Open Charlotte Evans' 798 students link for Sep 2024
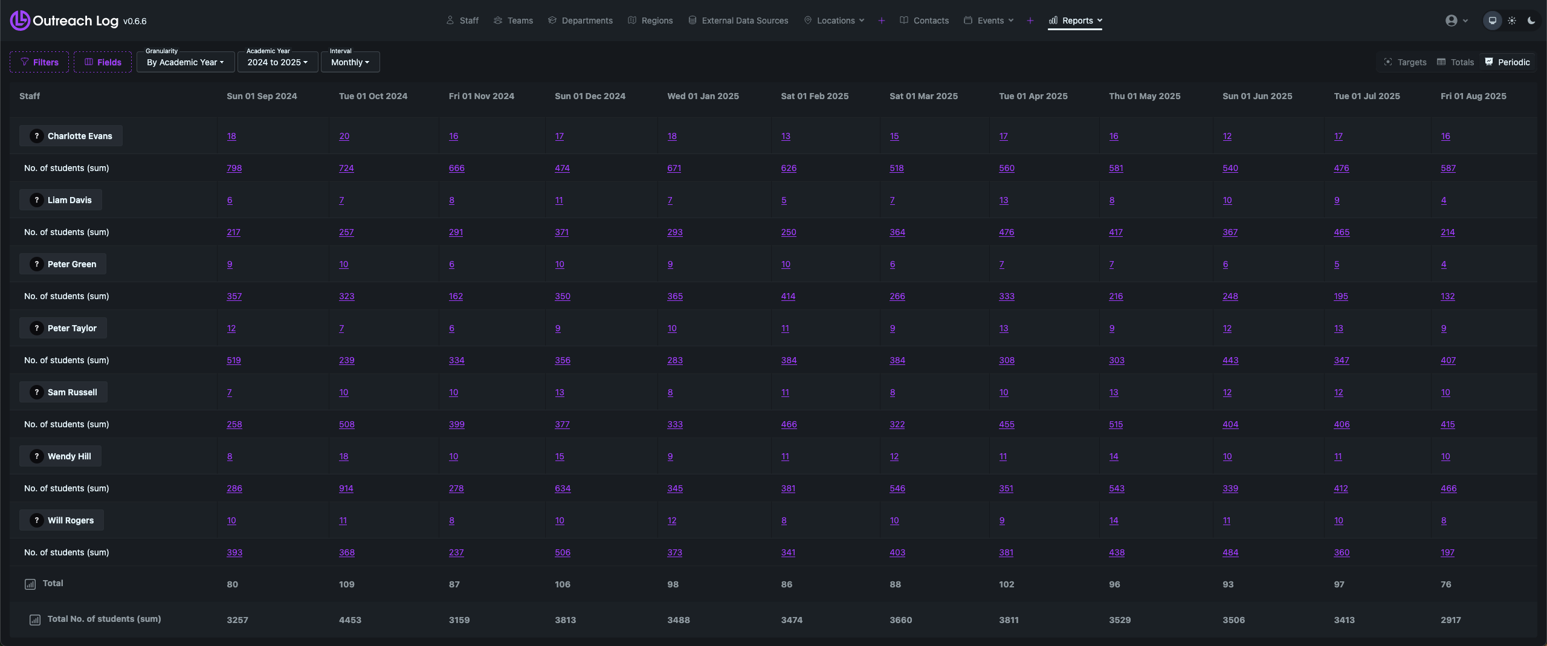 click(234, 169)
